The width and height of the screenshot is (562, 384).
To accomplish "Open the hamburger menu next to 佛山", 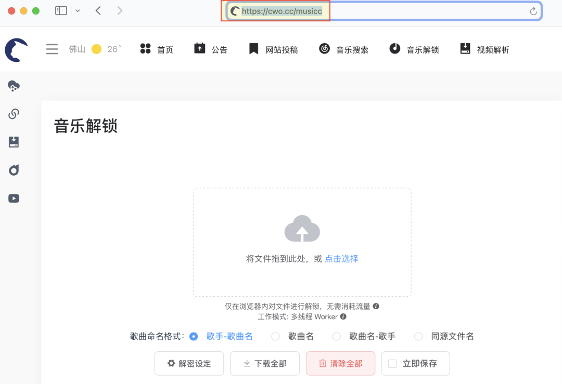I will 52,49.
